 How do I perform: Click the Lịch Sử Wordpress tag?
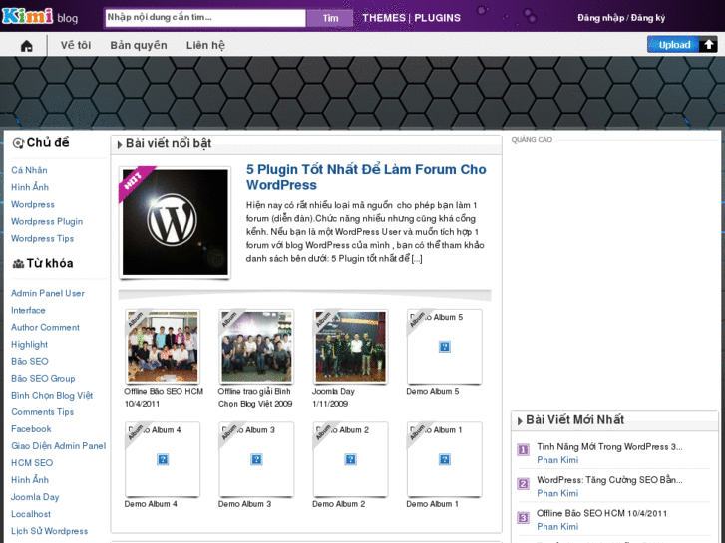click(x=49, y=531)
